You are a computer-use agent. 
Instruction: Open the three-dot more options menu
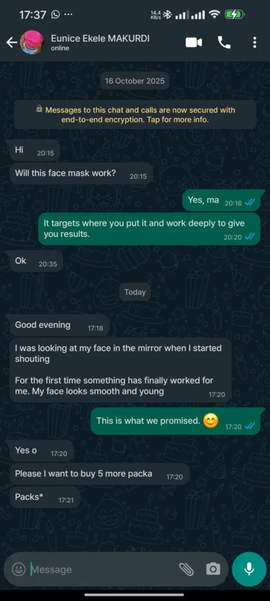click(x=255, y=42)
